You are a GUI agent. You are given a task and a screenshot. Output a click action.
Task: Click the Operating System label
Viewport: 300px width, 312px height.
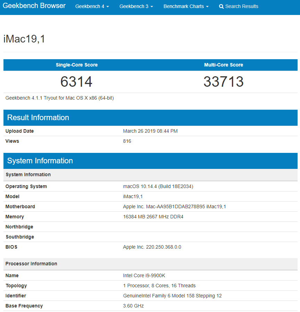(x=26, y=187)
